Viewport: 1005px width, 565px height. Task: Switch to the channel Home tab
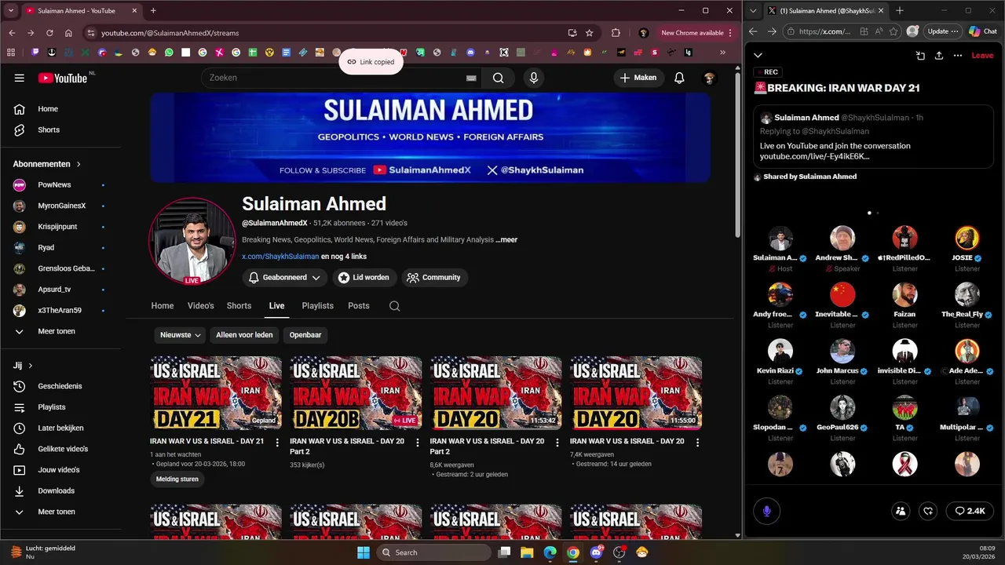point(163,306)
